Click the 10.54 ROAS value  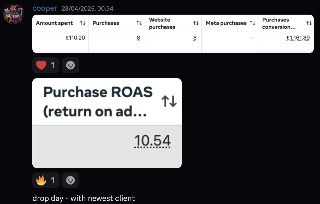[152, 141]
